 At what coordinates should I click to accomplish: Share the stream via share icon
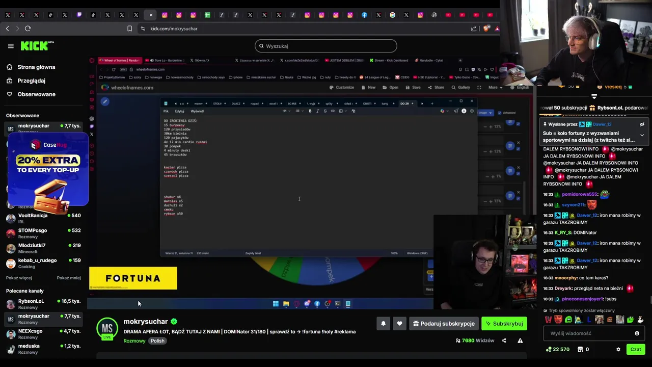(x=504, y=340)
